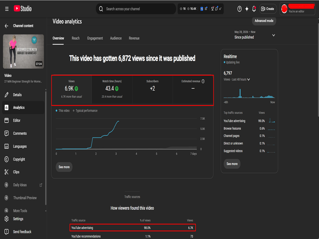This screenshot has width=319, height=239.
Task: Click the Editor clapperboard icon
Action: click(x=7, y=120)
